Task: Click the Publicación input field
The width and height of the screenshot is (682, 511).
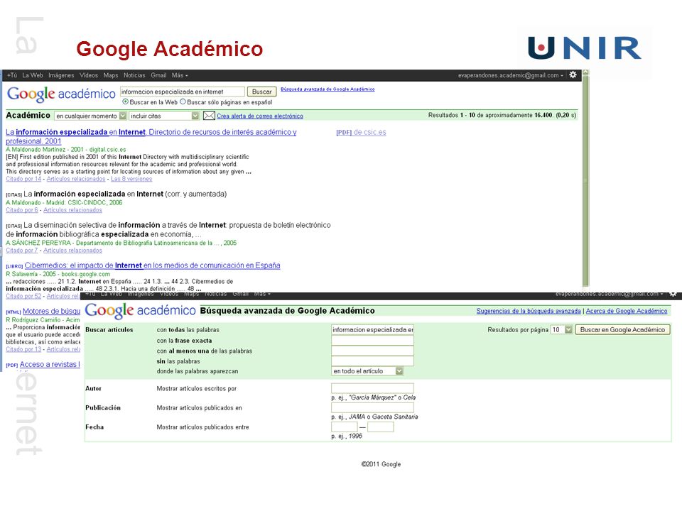Action: point(372,407)
